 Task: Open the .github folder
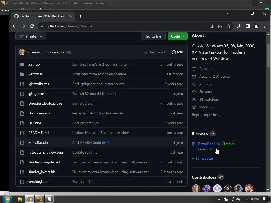(34, 64)
